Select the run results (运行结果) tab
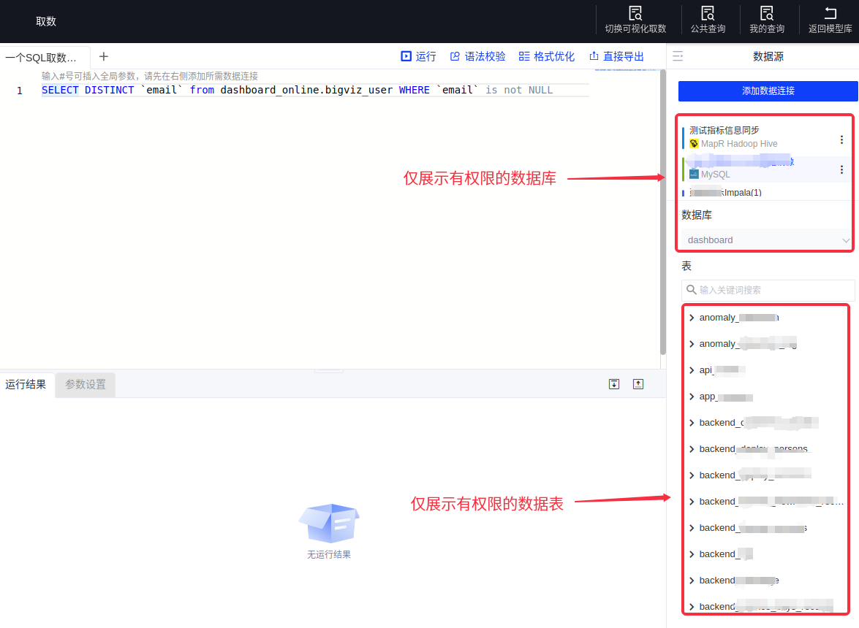This screenshot has height=628, width=859. point(26,384)
